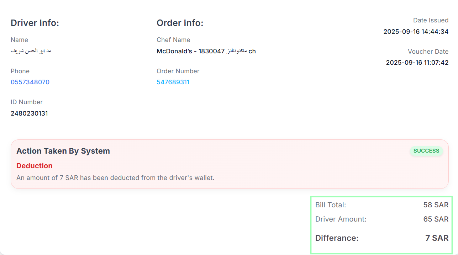Click the ID number value 2480230131
The image size is (458, 255).
click(29, 113)
